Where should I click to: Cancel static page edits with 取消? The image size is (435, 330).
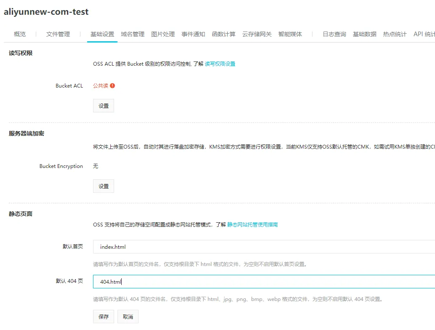(x=128, y=317)
